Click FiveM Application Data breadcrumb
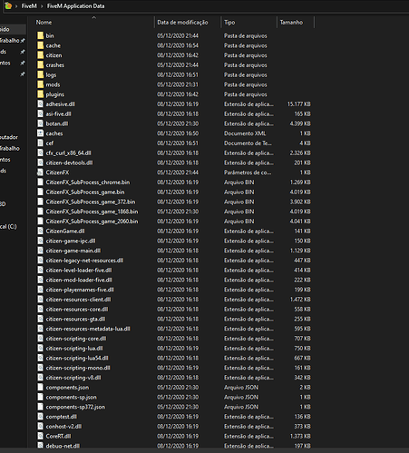 point(75,6)
